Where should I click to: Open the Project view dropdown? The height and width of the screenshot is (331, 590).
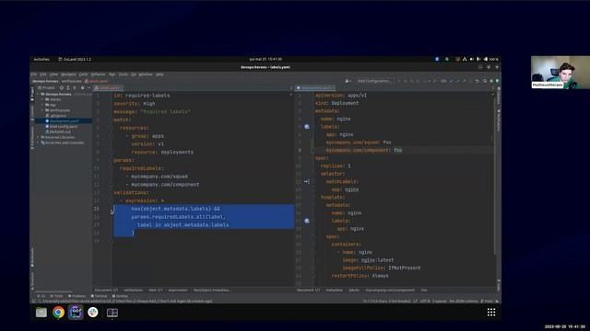46,88
